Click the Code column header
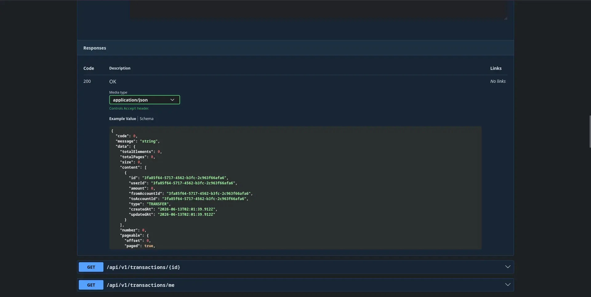Image resolution: width=591 pixels, height=297 pixels. [89, 68]
